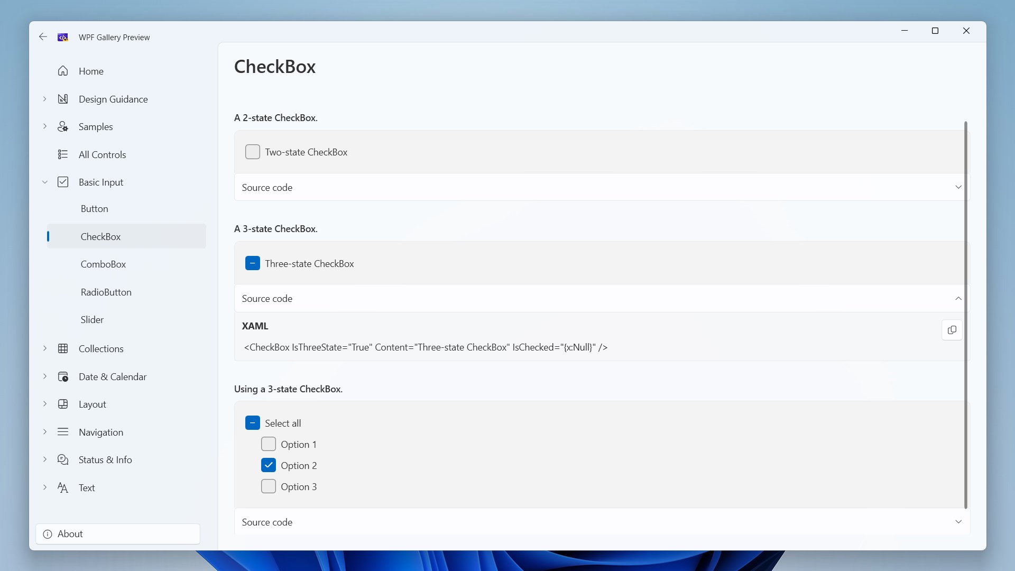Toggle the Three-state CheckBox
Viewport: 1015px width, 571px height.
pos(253,263)
